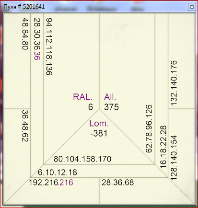Click the All. player label

tap(110, 97)
